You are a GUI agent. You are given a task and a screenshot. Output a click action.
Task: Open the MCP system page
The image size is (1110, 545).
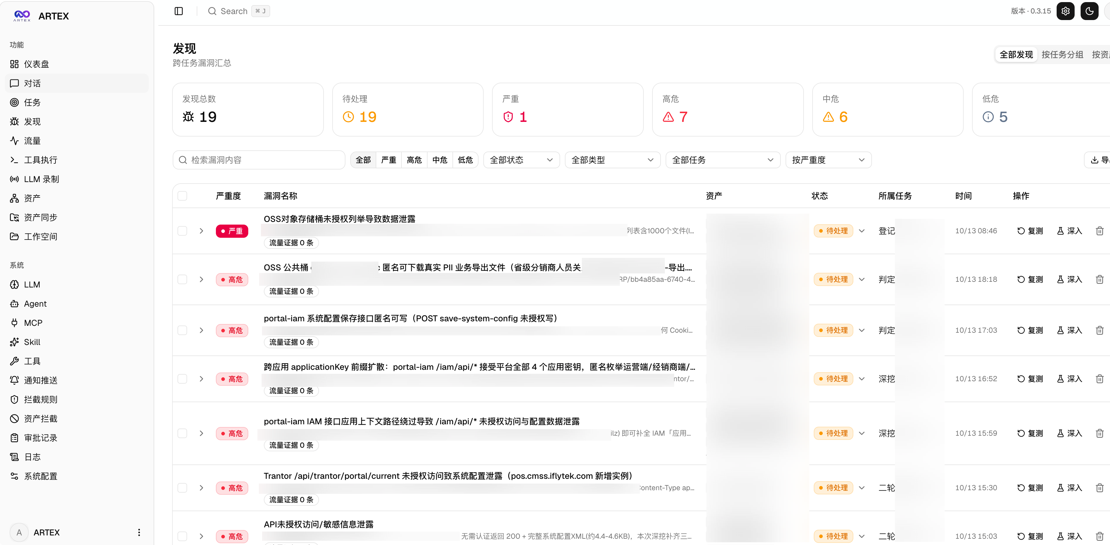[77, 323]
